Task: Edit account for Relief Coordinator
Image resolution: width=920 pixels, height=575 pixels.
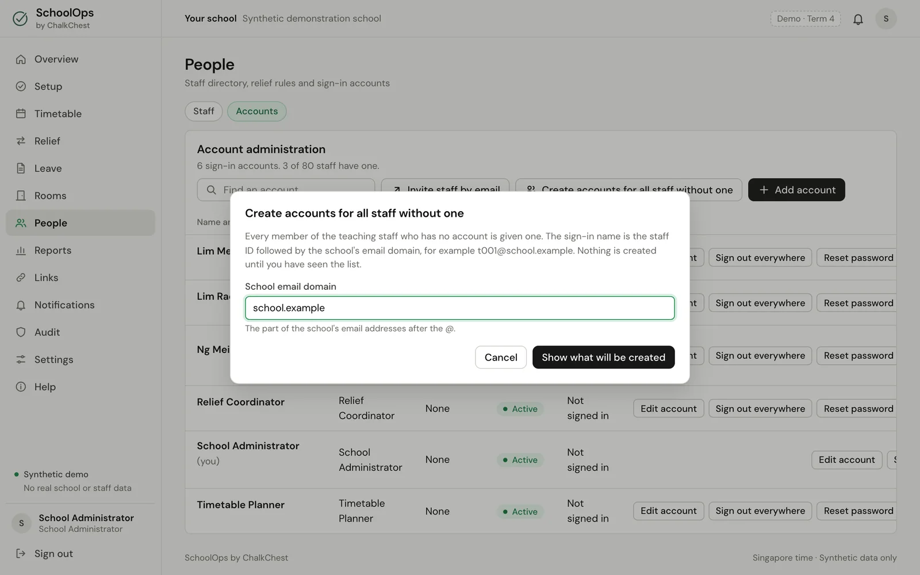Action: coord(669,408)
